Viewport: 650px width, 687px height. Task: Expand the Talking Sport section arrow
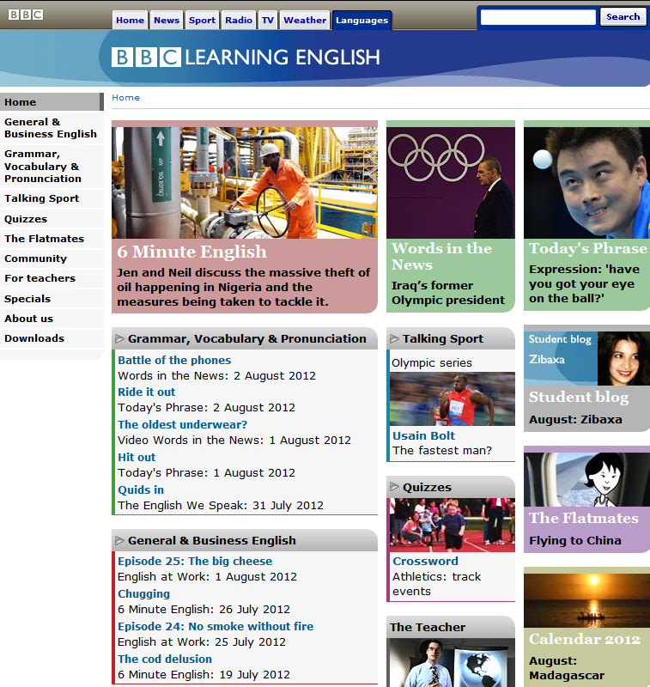394,338
